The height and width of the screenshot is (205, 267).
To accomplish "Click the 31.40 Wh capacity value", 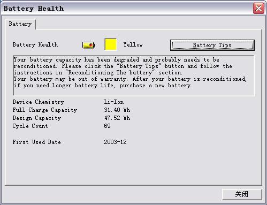I will coord(117,110).
